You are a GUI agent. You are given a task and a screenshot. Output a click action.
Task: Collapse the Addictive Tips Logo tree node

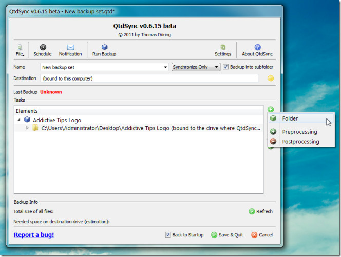click(19, 120)
